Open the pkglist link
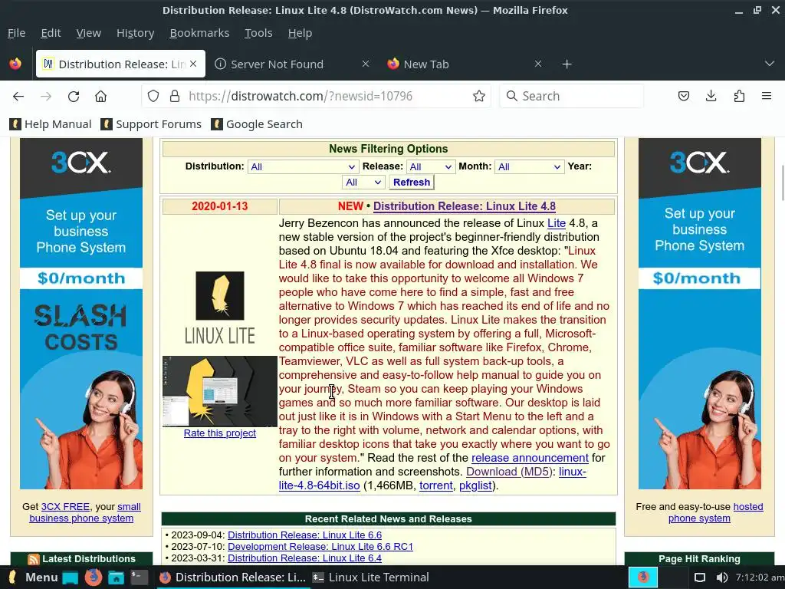This screenshot has height=589, width=785. point(475,485)
